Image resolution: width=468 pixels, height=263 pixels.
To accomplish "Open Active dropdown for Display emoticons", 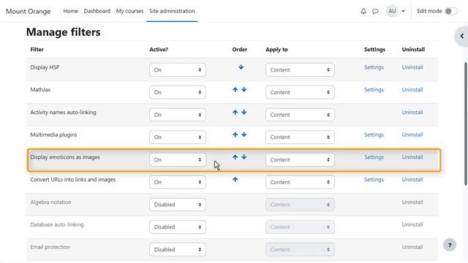I will 178,160.
